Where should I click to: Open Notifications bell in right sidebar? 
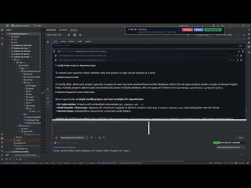pos(249,30)
